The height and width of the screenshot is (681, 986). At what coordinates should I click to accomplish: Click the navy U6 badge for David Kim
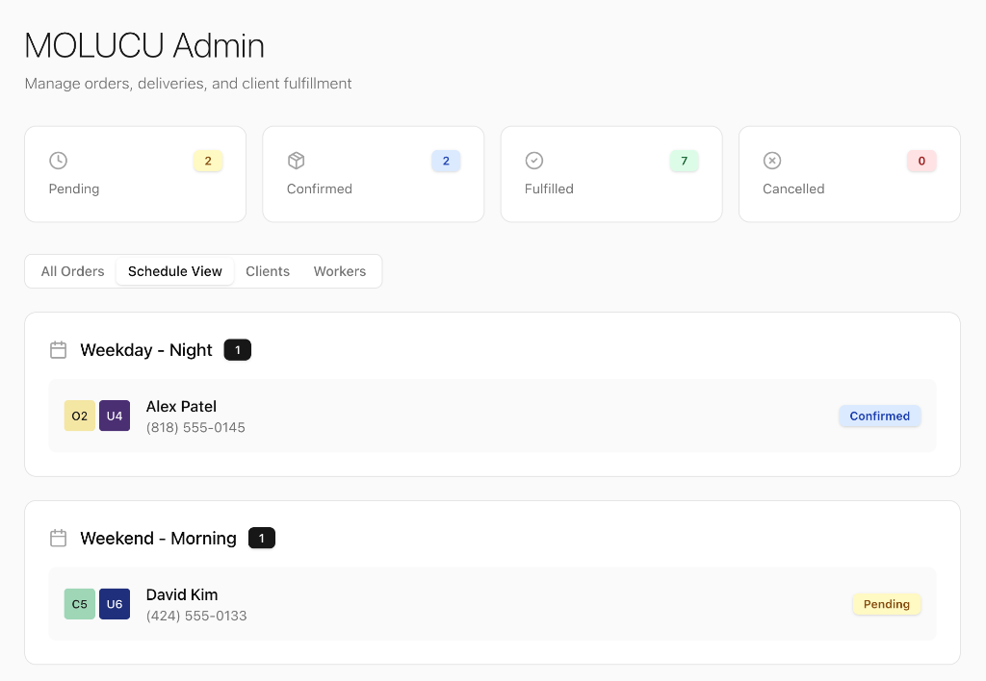[115, 604]
